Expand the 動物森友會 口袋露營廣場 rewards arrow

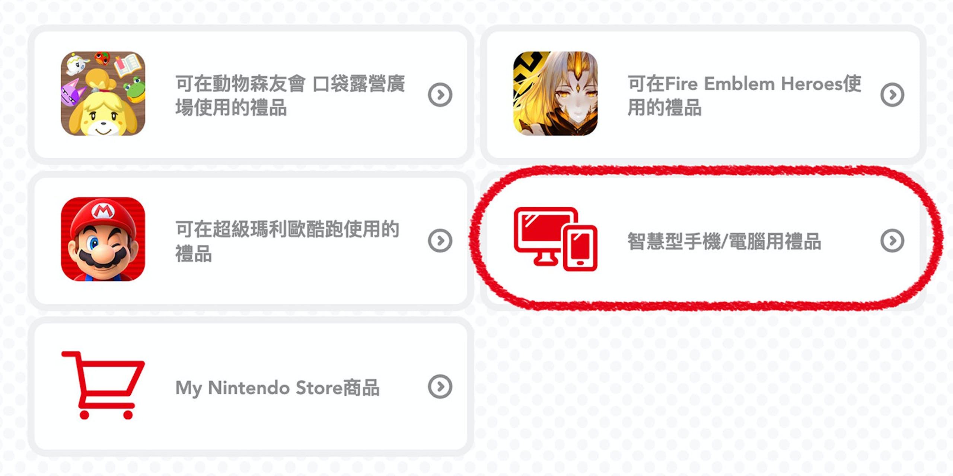point(440,95)
